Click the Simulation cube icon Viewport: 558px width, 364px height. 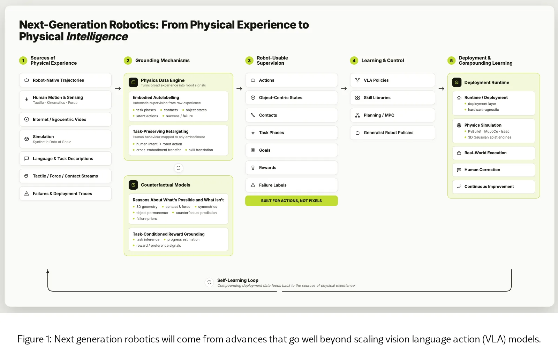(27, 139)
